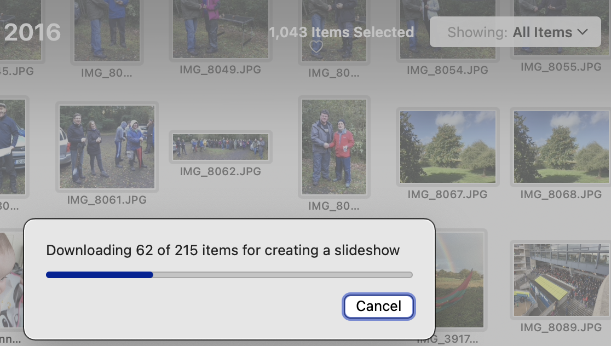Select the IMG_8067.JPG tree landscape thumbnail
Viewport: 611px width, 346px height.
coord(447,147)
